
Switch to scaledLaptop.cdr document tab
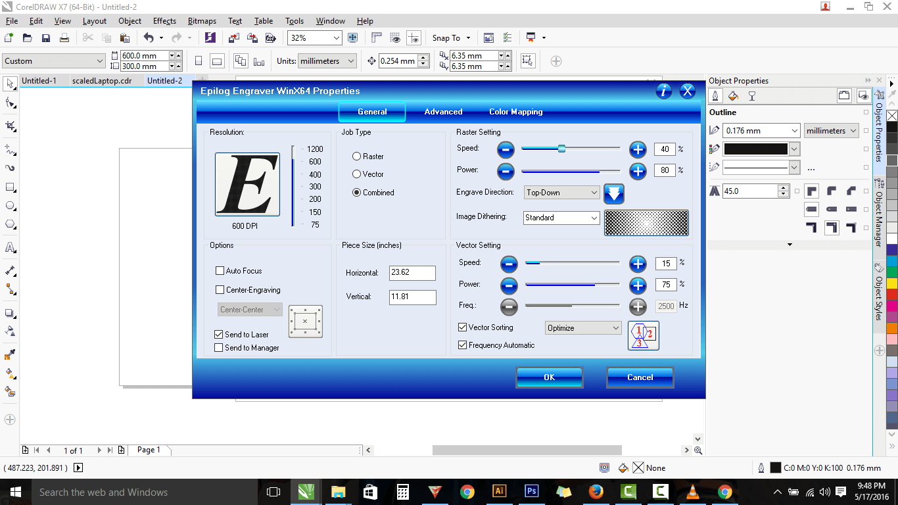tap(102, 81)
